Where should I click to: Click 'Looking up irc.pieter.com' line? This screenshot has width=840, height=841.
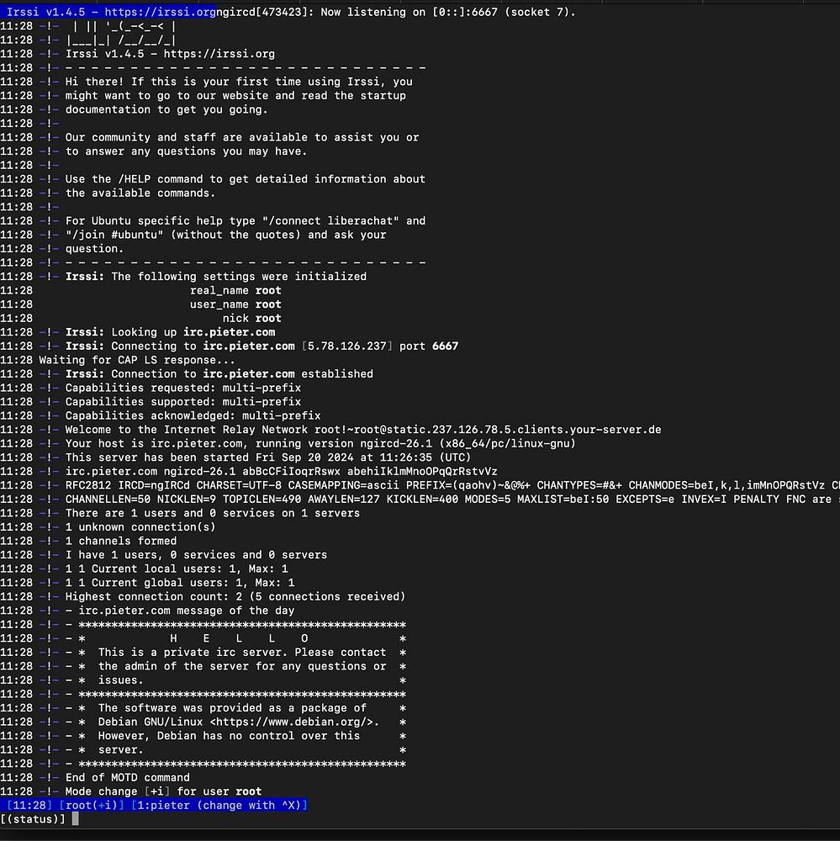coord(170,332)
